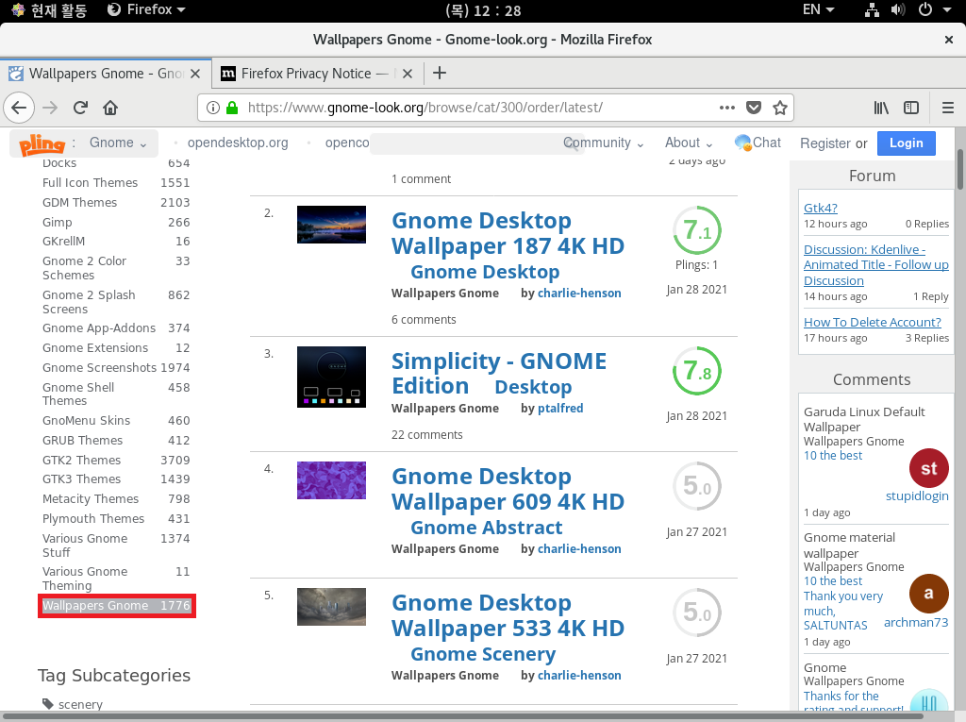Open Discussion: Kdenlive Animated Title thread

[x=876, y=265]
